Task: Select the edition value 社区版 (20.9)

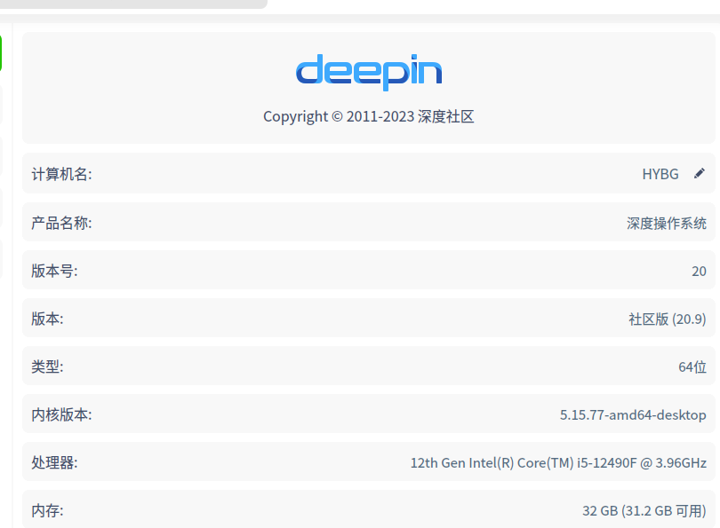Action: pyautogui.click(x=668, y=319)
